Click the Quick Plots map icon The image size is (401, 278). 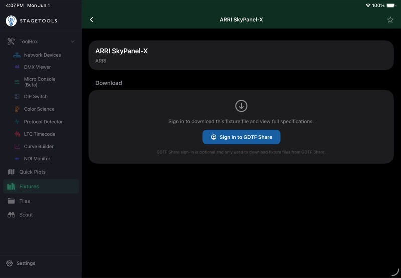[x=11, y=172]
